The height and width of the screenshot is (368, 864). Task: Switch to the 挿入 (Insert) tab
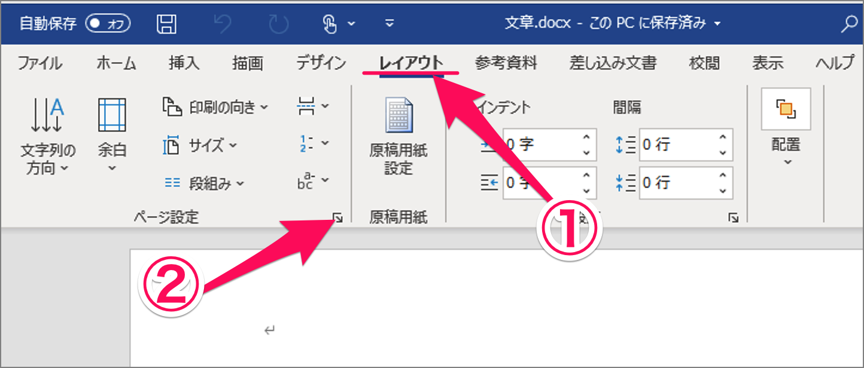coord(184,63)
